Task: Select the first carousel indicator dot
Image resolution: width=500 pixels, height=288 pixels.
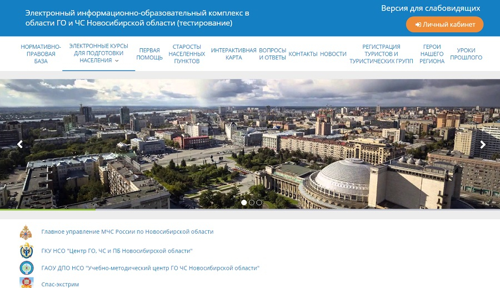Action: [x=244, y=203]
